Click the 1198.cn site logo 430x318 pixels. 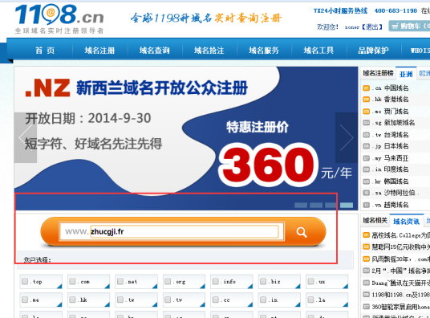[59, 18]
